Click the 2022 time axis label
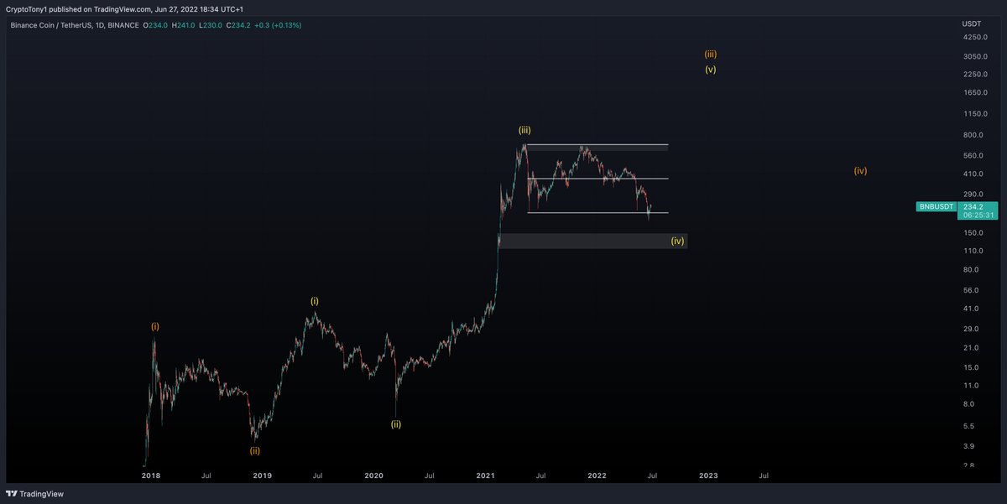Viewport: 1007px width, 504px height. [597, 475]
